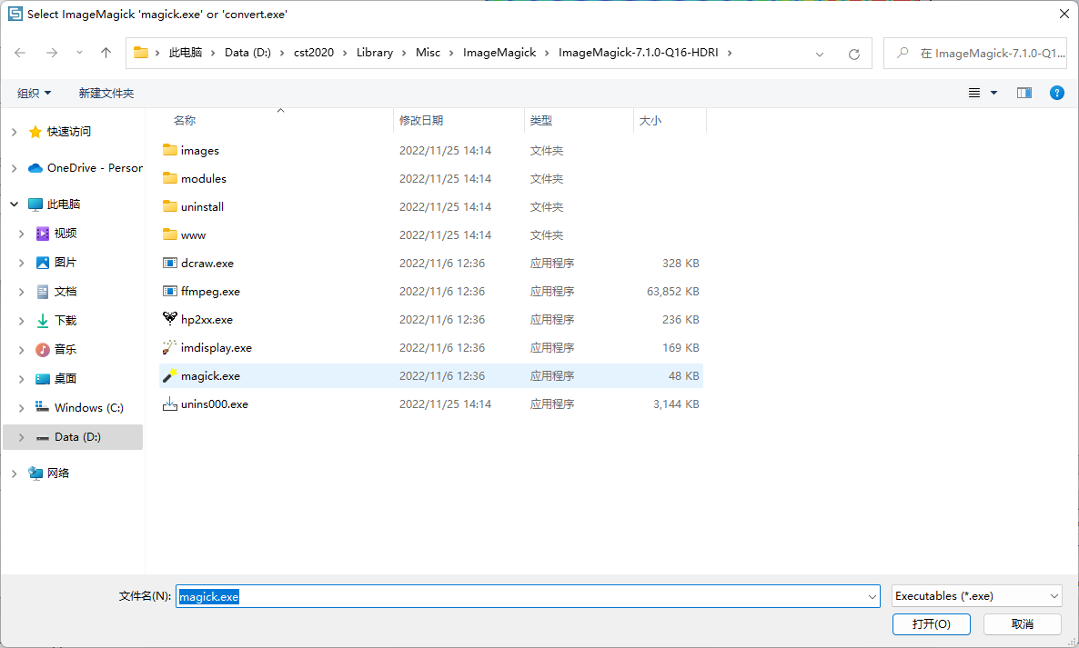
Task: Open the Executables (*.exe) file type dropdown
Action: (x=976, y=595)
